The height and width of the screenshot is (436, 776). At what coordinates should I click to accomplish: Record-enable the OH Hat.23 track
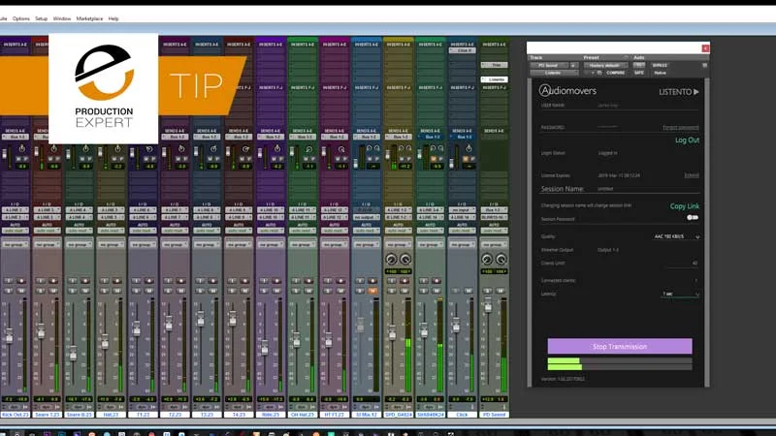(308, 281)
